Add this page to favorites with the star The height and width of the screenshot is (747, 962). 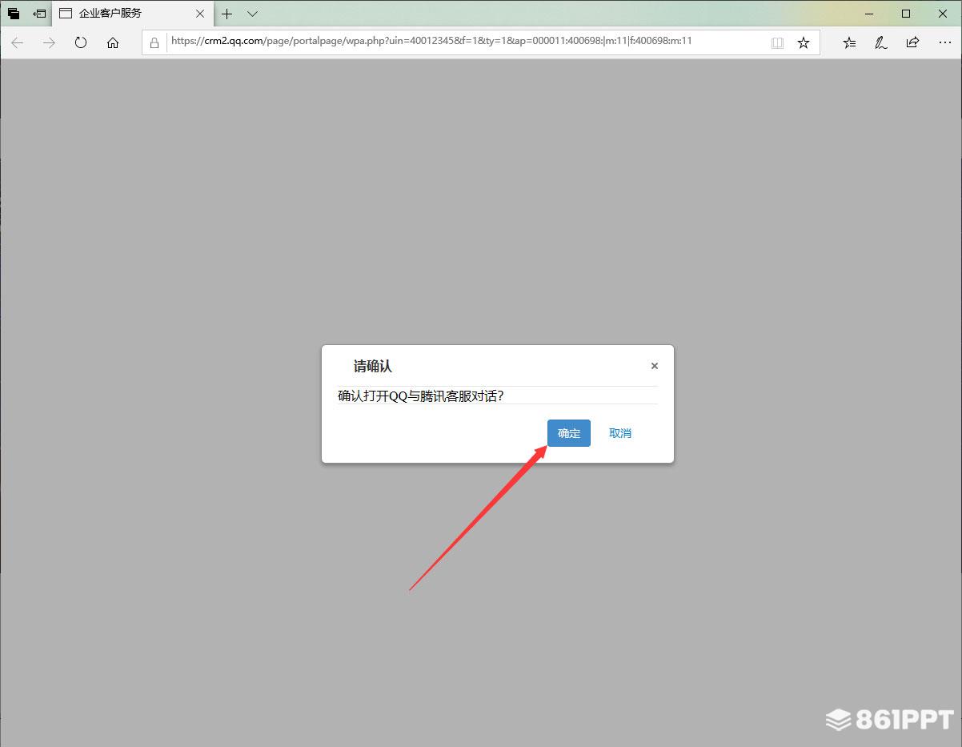coord(804,42)
